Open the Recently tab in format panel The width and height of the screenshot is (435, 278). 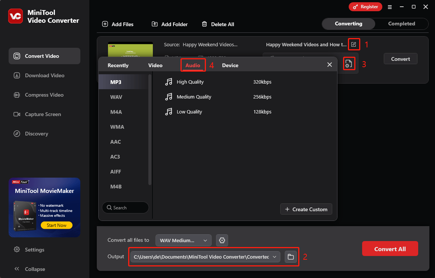tap(118, 65)
